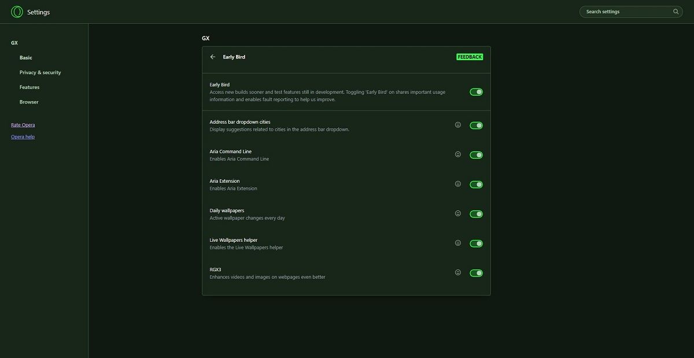Open feedback smiley for Daily wallpapers
This screenshot has width=694, height=358.
click(x=457, y=213)
